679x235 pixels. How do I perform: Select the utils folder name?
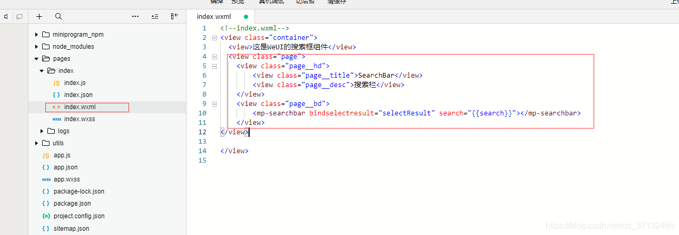click(x=58, y=143)
